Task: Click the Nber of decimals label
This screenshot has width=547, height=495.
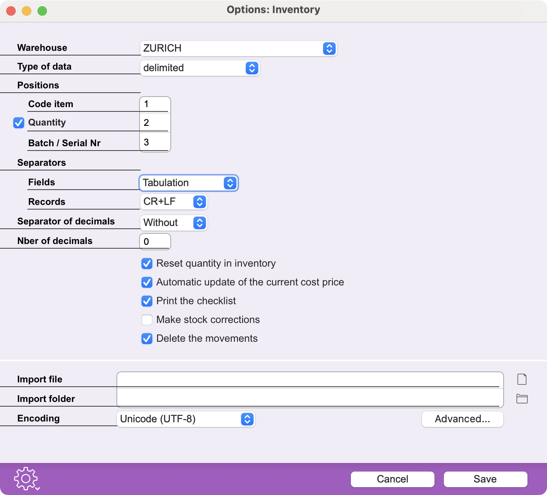Action: (55, 241)
